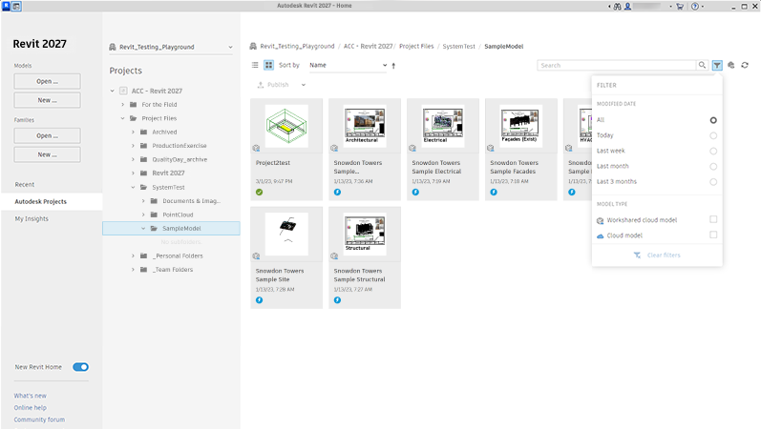Click the Archived folder icon
Image resolution: width=761 pixels, height=429 pixels.
click(143, 132)
